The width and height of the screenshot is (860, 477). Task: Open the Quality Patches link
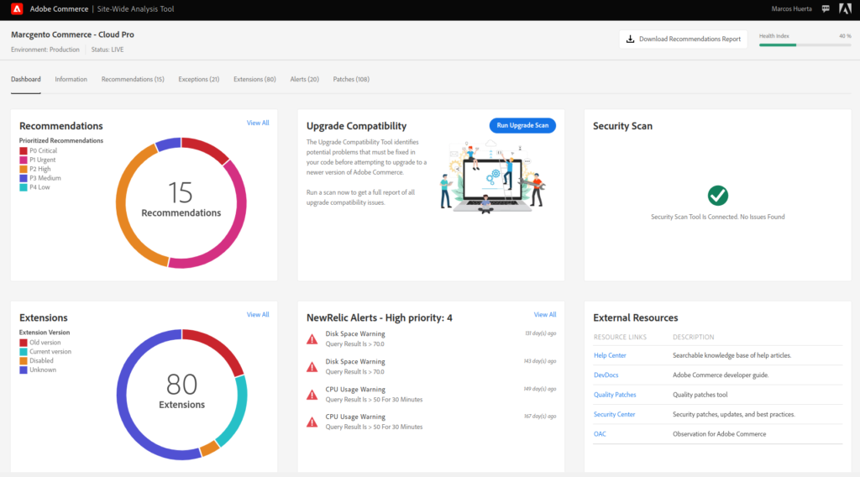click(615, 395)
